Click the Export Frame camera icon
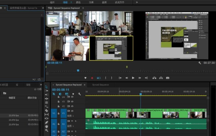 pos(168,78)
